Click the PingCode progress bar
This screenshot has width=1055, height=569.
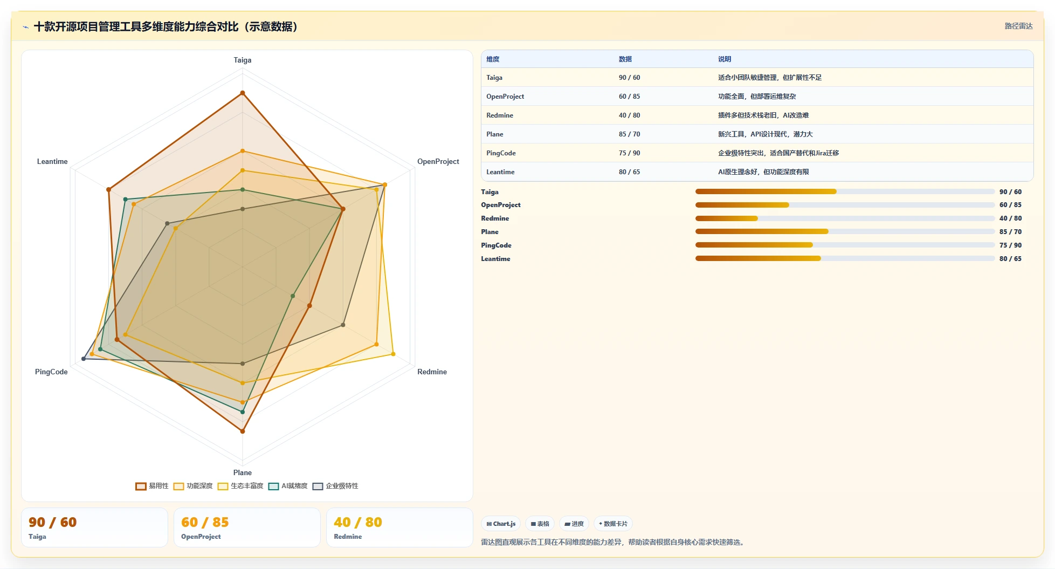845,245
